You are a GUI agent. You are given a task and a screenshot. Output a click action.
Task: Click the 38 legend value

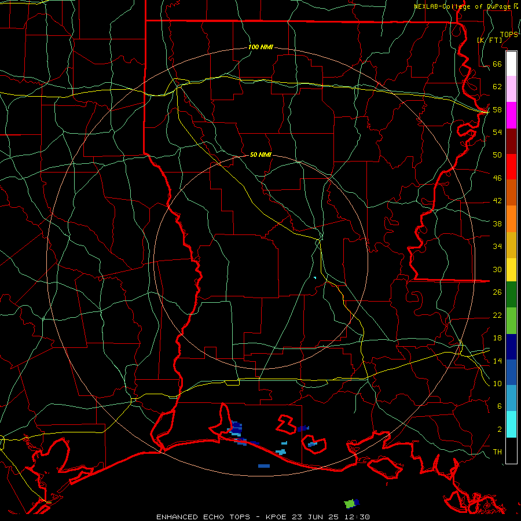497,223
